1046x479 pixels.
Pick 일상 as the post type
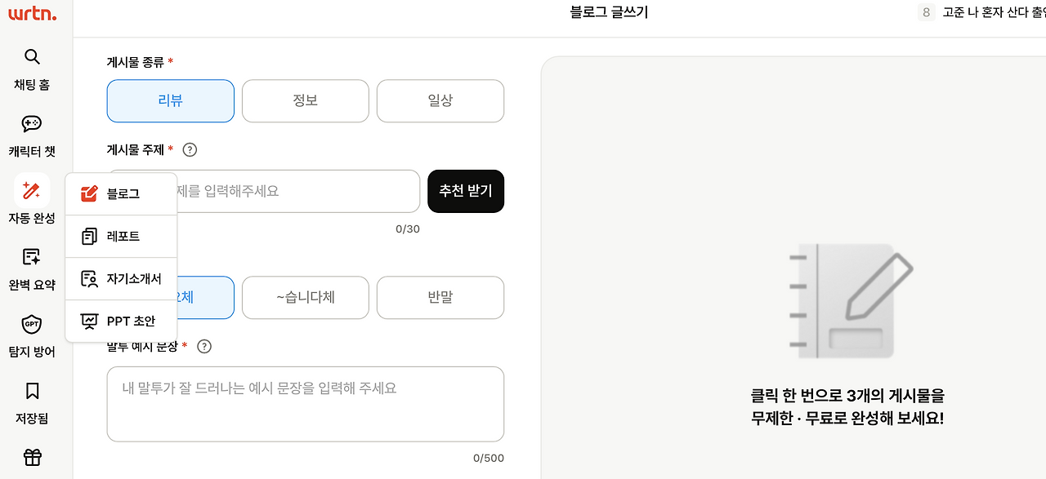(x=440, y=100)
